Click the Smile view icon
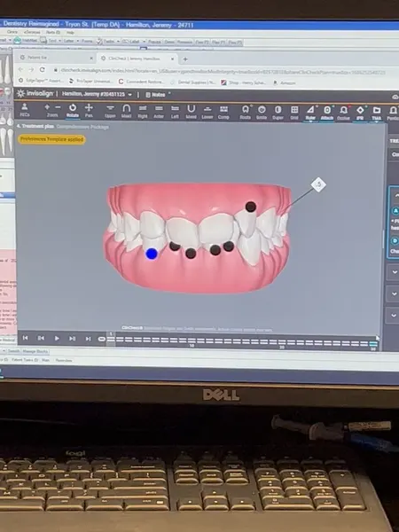The height and width of the screenshot is (532, 399). (262, 113)
